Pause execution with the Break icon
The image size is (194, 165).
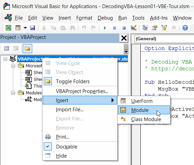click(x=114, y=28)
